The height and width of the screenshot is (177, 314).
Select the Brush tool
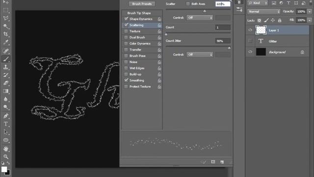(6, 59)
